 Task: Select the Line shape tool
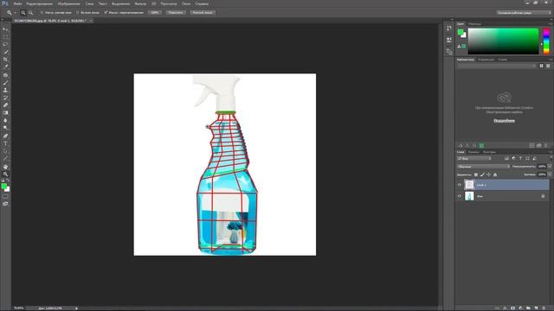pos(5,158)
